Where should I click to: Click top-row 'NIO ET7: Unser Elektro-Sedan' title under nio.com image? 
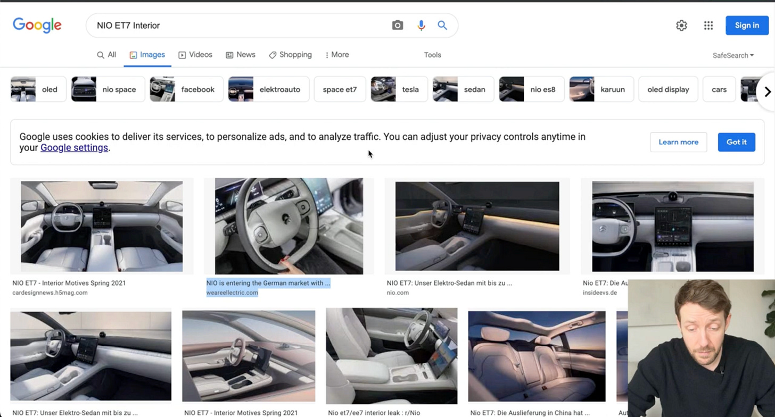[x=449, y=283]
